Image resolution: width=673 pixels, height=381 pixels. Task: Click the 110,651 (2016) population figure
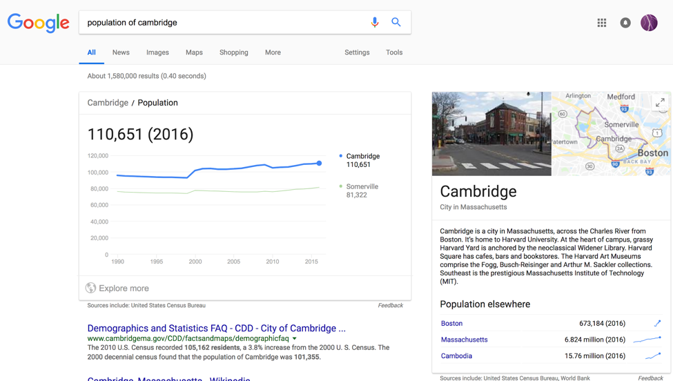140,135
